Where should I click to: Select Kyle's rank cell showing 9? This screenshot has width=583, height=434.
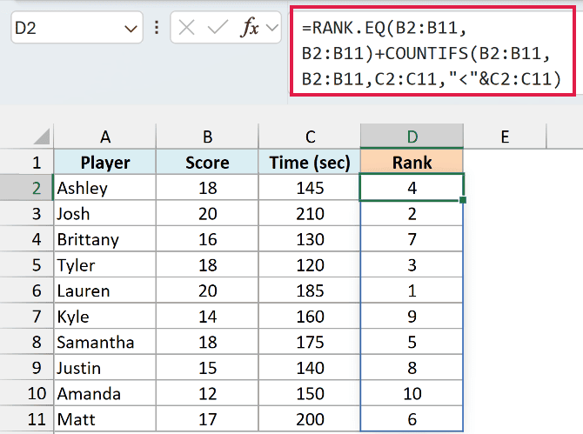[412, 317]
